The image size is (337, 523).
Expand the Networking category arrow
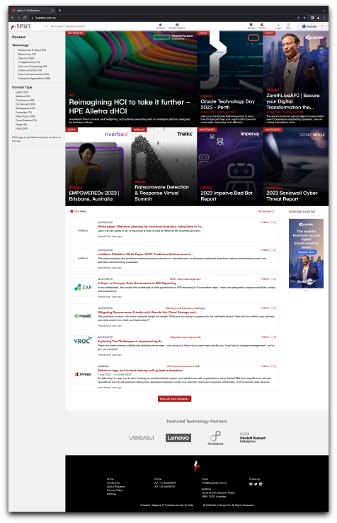coord(13,54)
